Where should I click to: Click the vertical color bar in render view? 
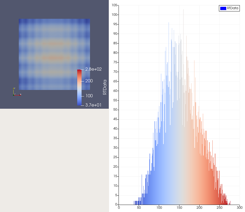click(x=79, y=87)
